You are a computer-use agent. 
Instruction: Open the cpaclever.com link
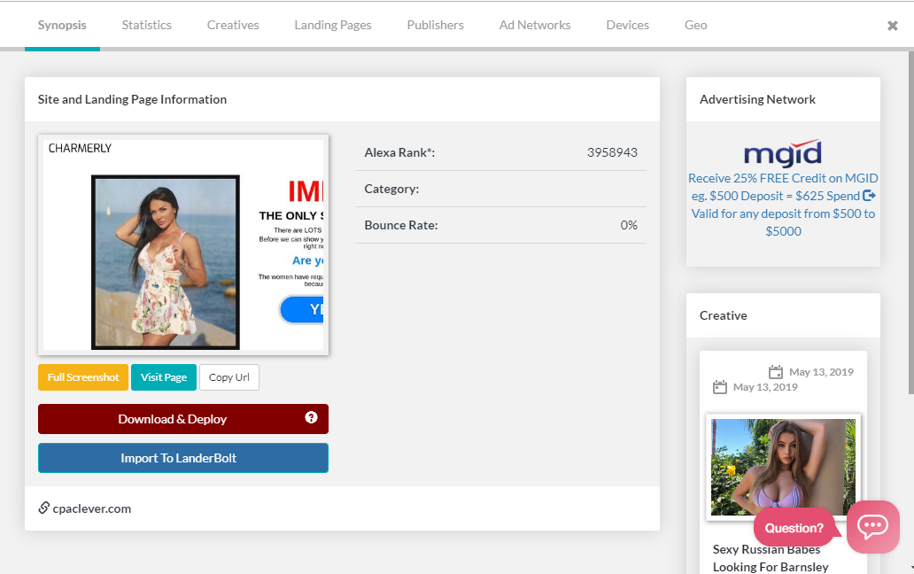[91, 508]
